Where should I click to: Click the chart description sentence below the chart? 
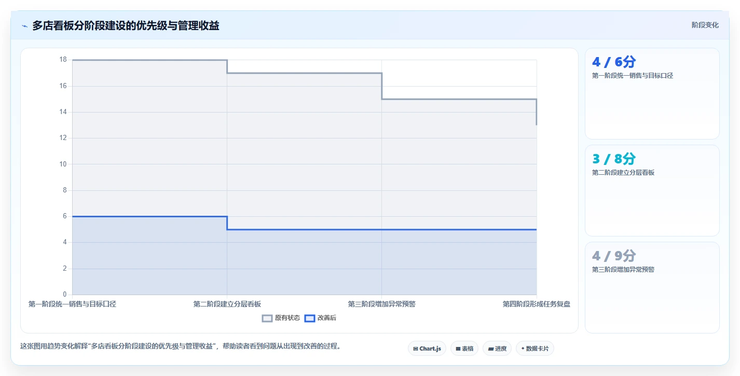coord(181,346)
